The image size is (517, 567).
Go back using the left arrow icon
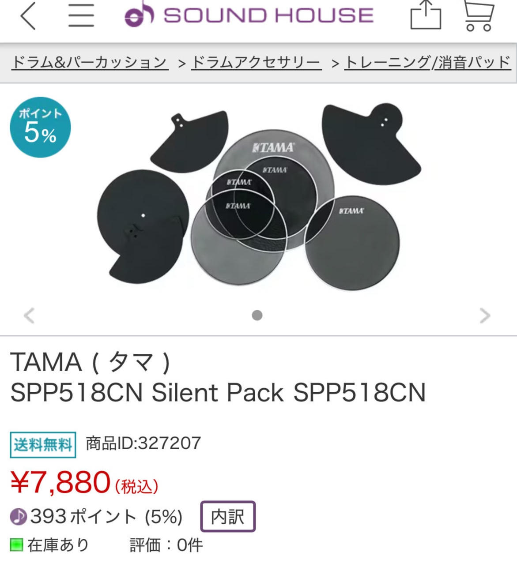coord(28,16)
